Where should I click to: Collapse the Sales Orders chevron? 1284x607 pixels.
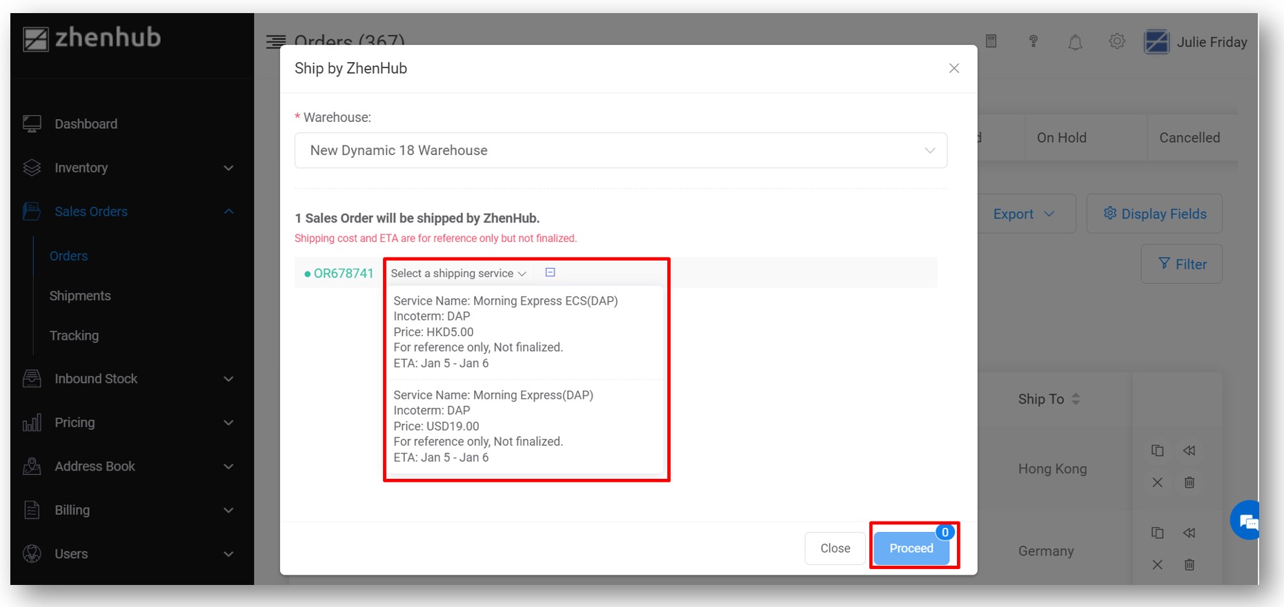coord(228,212)
